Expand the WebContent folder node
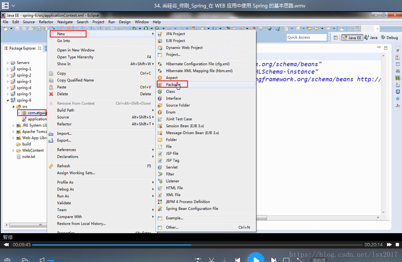The width and height of the screenshot is (402, 262). (x=13, y=150)
